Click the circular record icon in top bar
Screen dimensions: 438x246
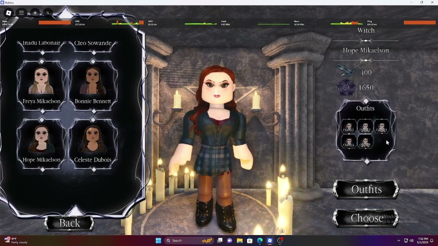click(35, 13)
